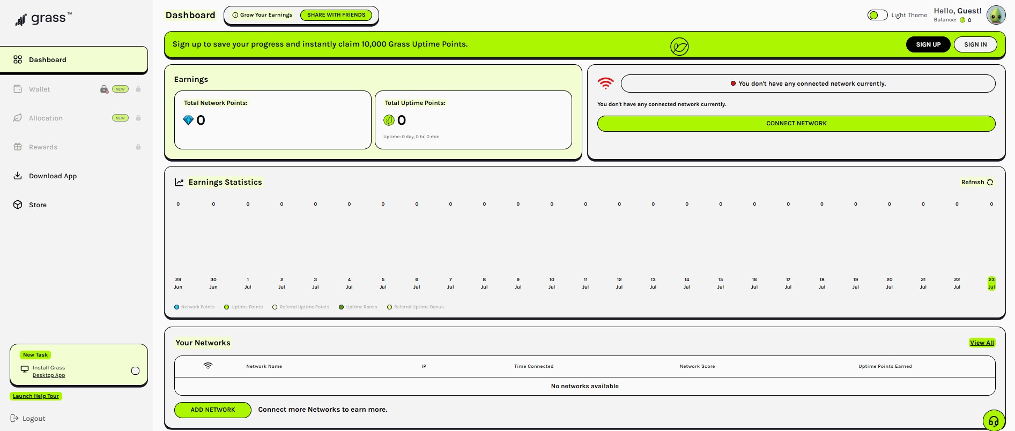Click the lock icon next to Rewards

(x=138, y=147)
